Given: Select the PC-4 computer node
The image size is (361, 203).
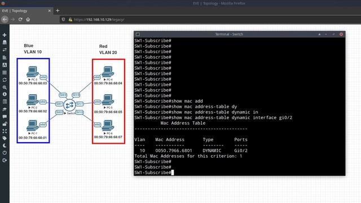Looking at the screenshot, I should pyautogui.click(x=108, y=72).
